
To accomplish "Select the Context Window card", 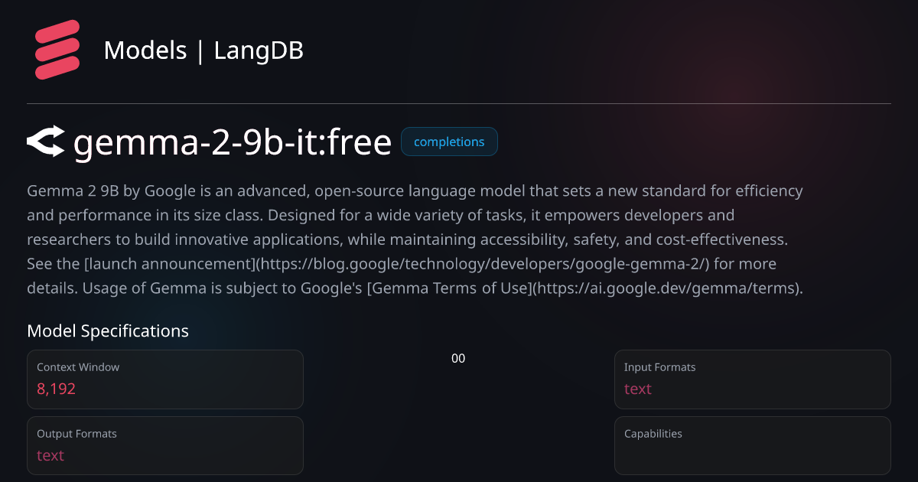I will 165,379.
